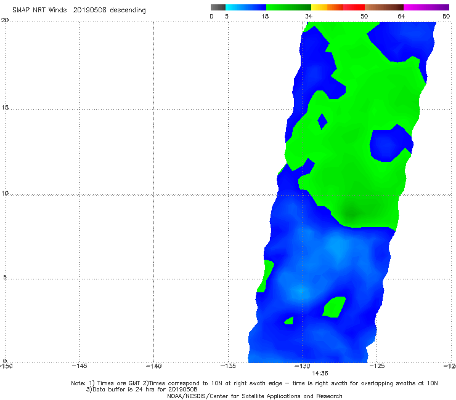Image resolution: width=456 pixels, height=400 pixels.
Task: Click the color bar label '18'
Action: [265, 16]
